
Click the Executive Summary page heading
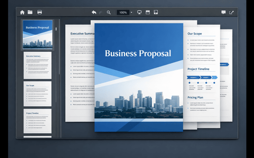[x=82, y=34]
